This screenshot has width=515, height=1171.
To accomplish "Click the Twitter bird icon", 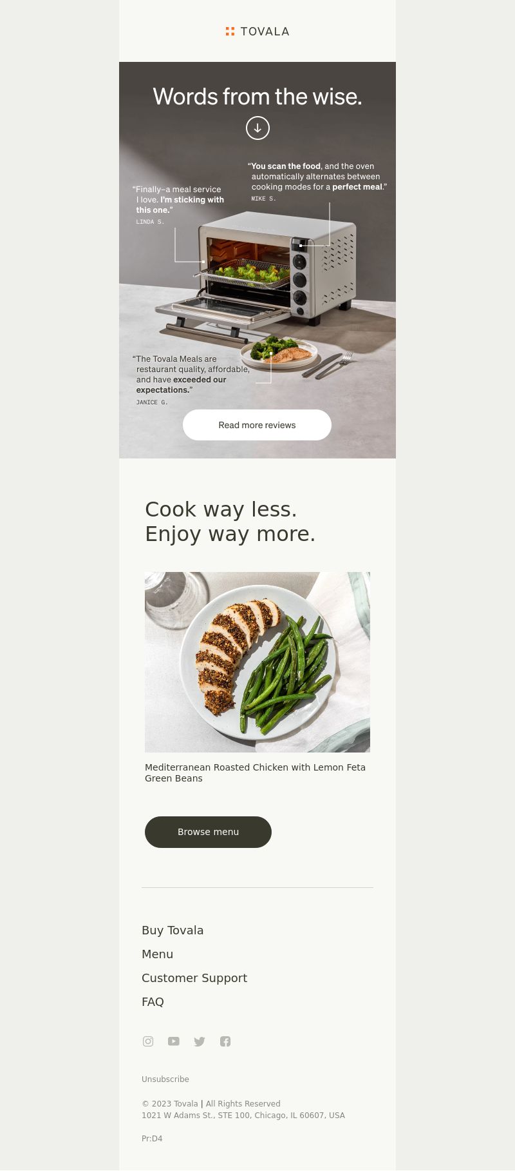I will coord(200,1041).
